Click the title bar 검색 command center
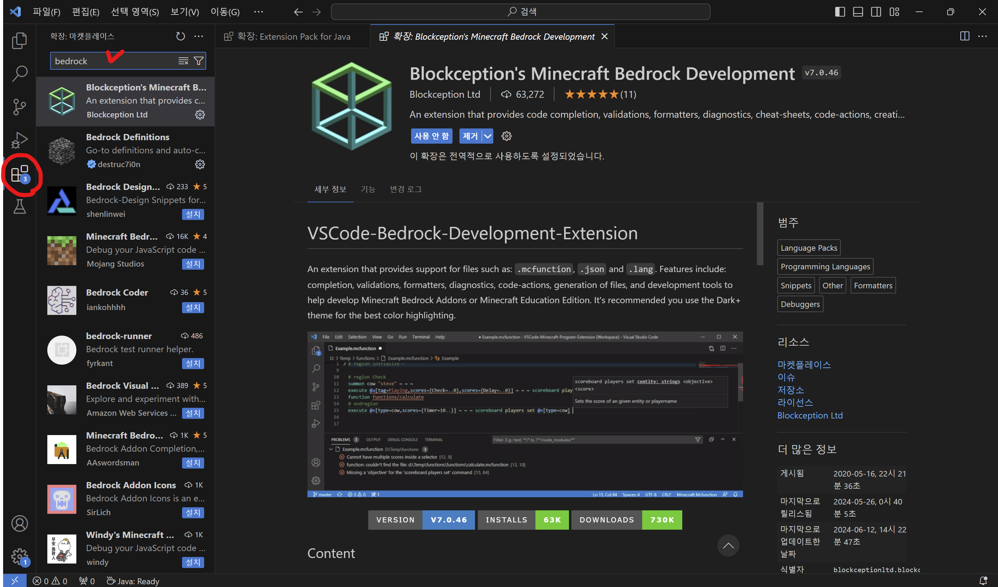Viewport: 998px width, 587px height. (520, 12)
